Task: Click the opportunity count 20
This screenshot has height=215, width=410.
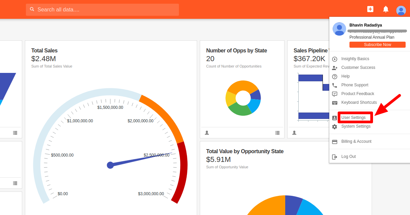Action: (210, 59)
